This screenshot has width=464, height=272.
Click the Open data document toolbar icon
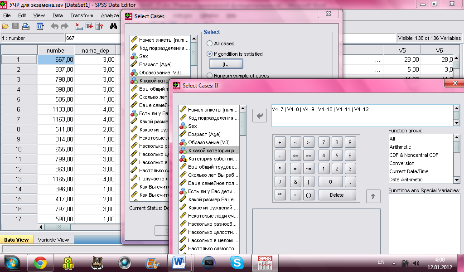click(5, 27)
